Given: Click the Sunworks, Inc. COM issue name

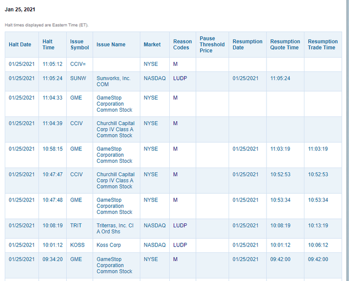Looking at the screenshot, I should tap(113, 82).
